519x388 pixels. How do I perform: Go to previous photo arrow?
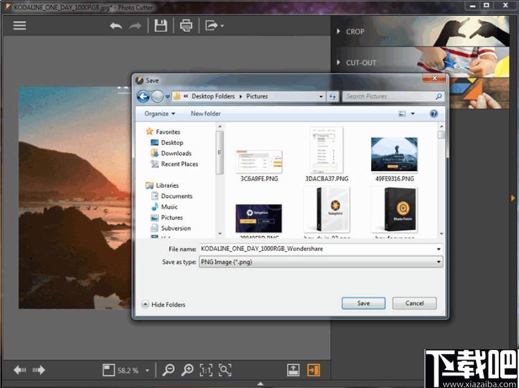19,370
